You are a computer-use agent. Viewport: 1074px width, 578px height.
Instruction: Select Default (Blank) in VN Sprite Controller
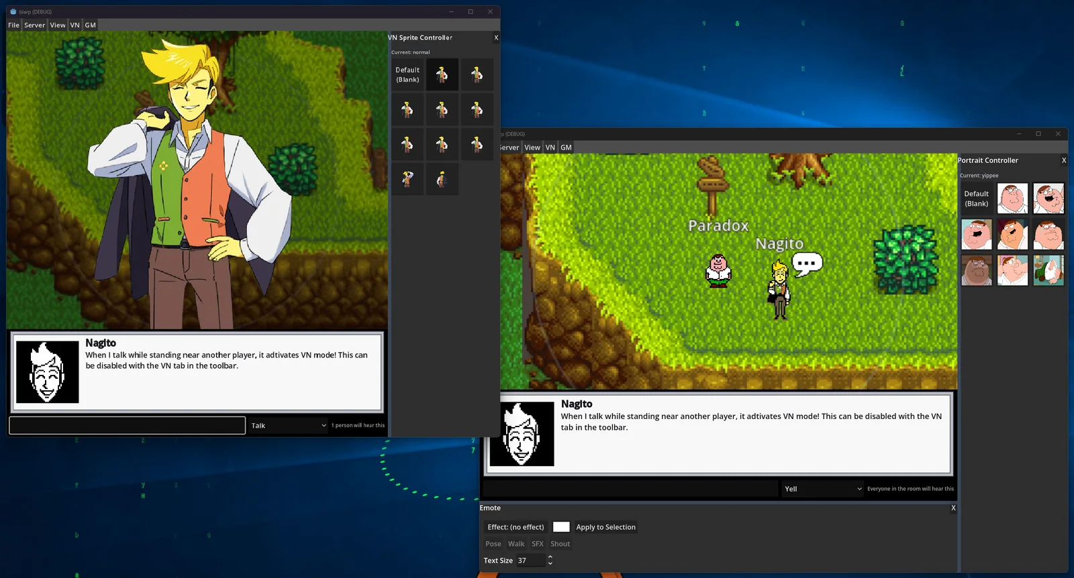(x=407, y=74)
